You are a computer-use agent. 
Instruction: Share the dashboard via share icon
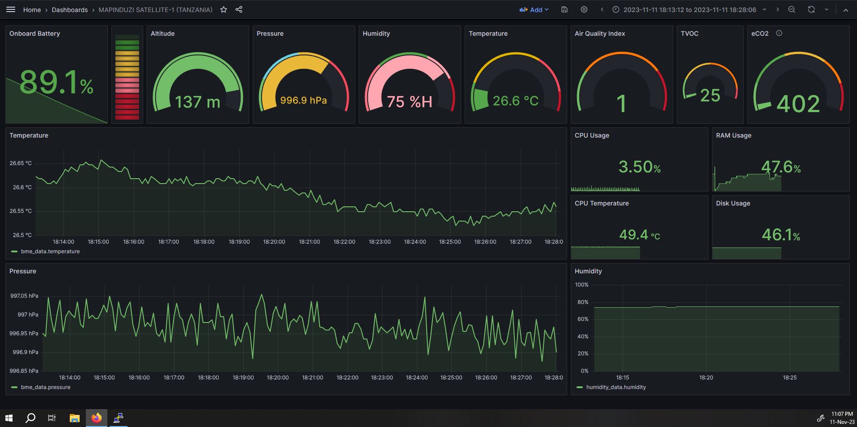239,9
